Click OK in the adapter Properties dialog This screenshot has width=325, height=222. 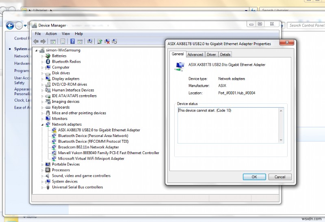pos(254,177)
